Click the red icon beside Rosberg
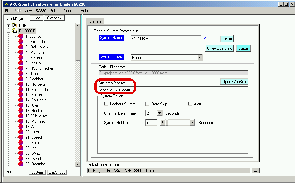Image resolution: width=295 pixels, height=183 pixels. [21, 84]
